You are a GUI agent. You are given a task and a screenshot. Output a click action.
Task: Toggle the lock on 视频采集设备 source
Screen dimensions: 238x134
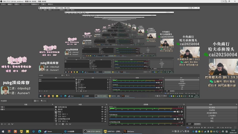(105, 107)
